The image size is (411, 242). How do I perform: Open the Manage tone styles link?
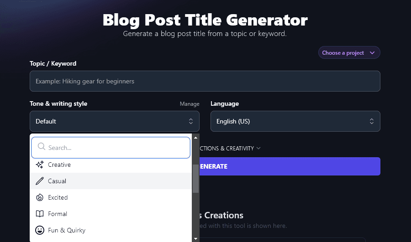pyautogui.click(x=190, y=104)
